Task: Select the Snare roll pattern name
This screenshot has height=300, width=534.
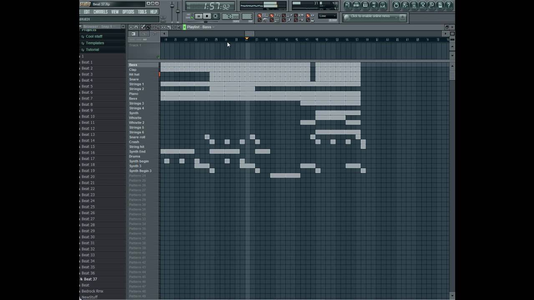Action: [x=137, y=137]
